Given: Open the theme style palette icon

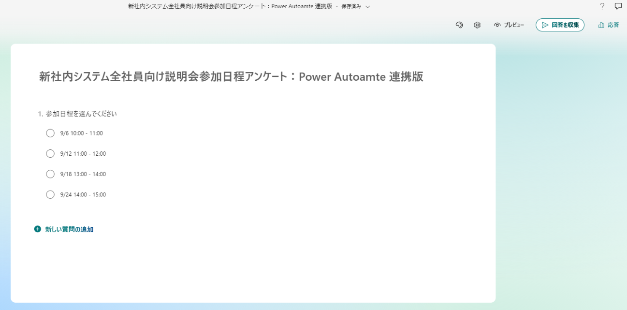Looking at the screenshot, I should tap(459, 25).
